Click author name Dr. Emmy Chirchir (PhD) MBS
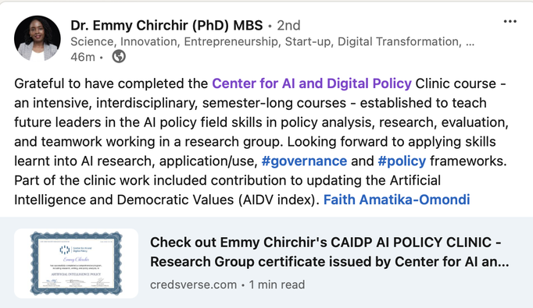This screenshot has width=533, height=308. tap(166, 26)
